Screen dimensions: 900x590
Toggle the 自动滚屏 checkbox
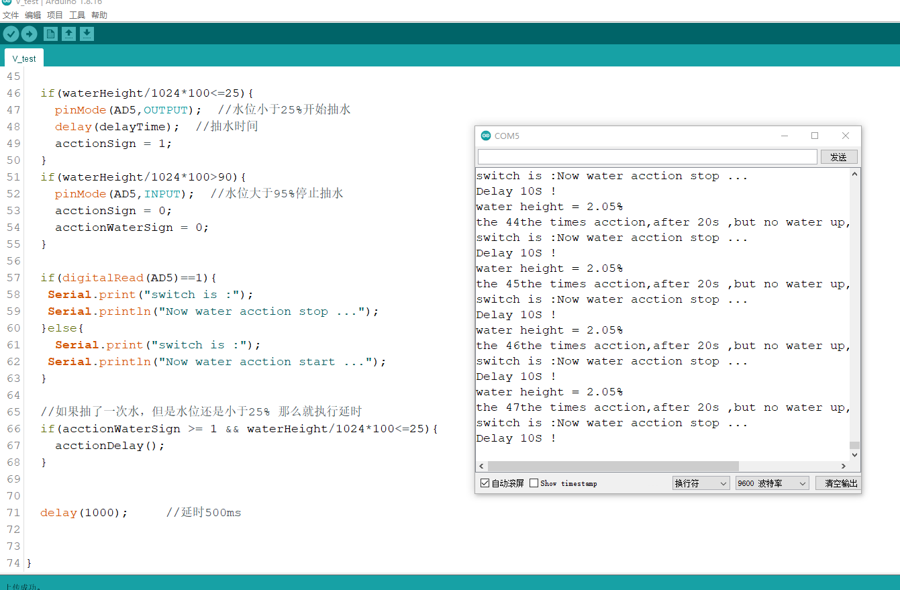(485, 483)
